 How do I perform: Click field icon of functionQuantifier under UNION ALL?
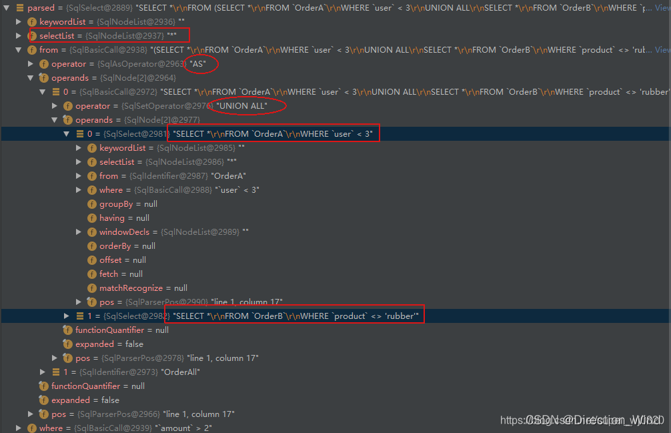coord(67,330)
